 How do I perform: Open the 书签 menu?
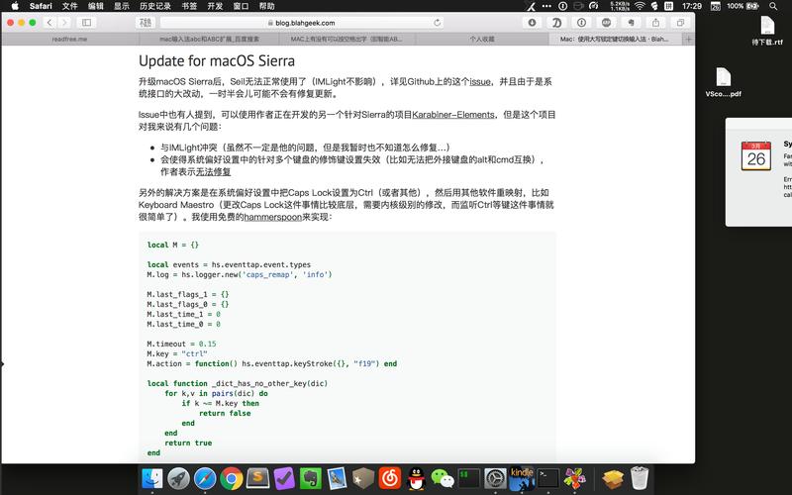point(189,6)
